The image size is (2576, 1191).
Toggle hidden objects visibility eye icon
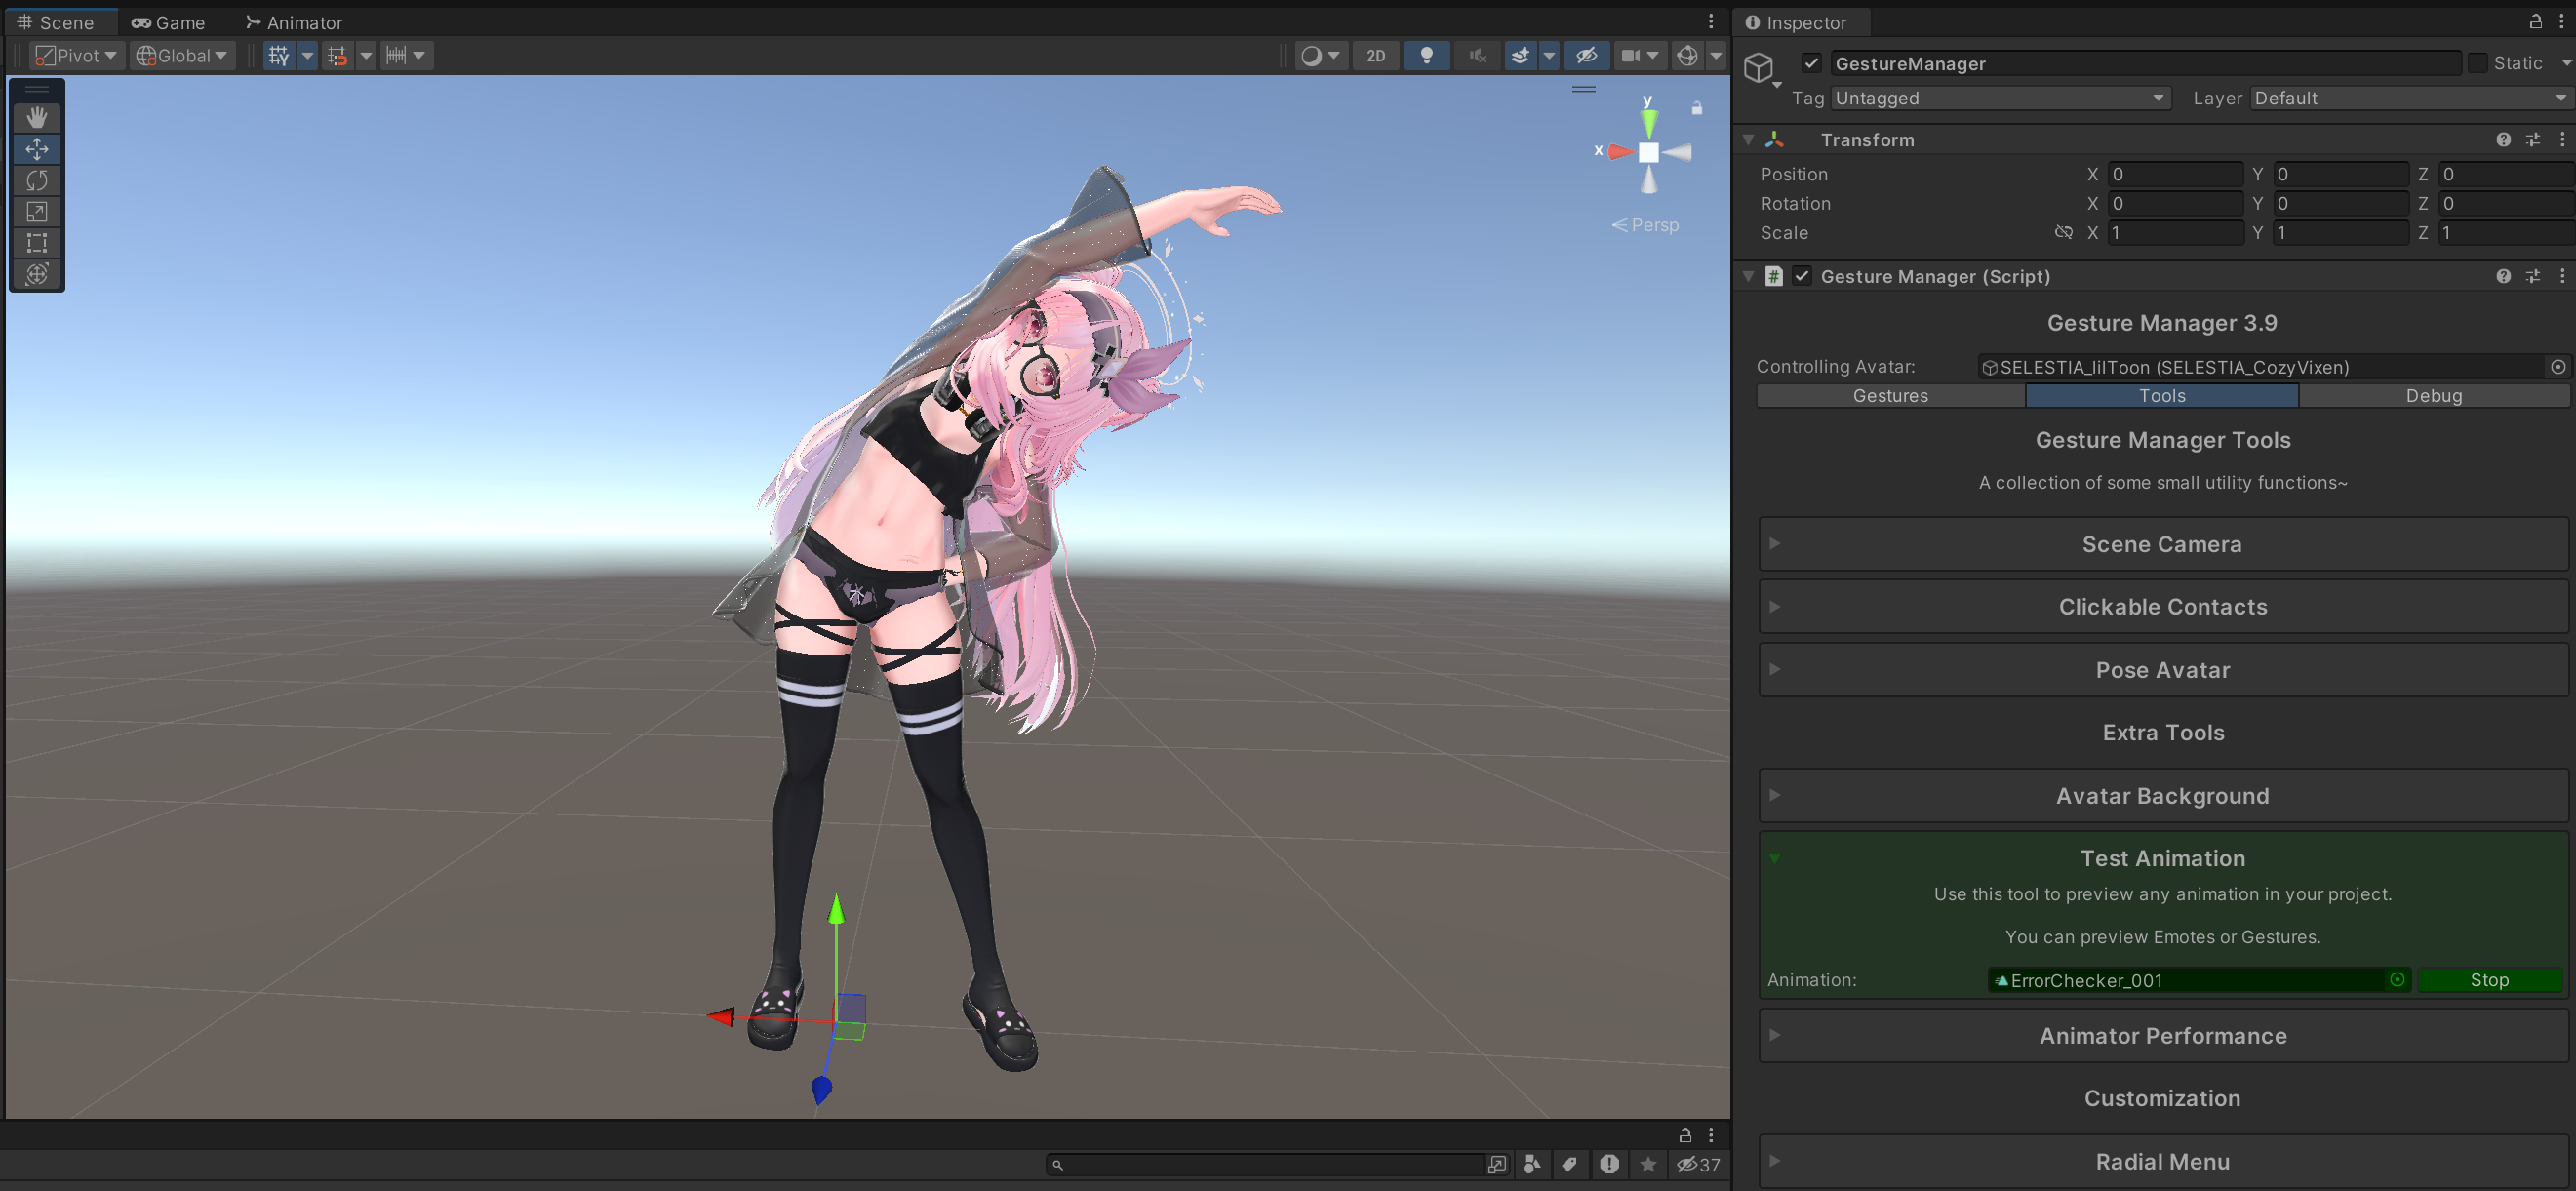point(1586,56)
